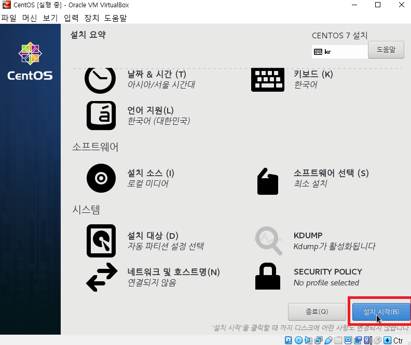Select 날짜 & 시간 (T) label

157,74
